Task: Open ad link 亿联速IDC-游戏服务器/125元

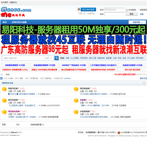Action: 15,70
